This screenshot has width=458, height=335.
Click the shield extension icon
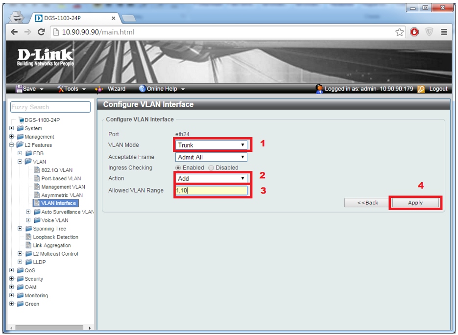click(x=429, y=32)
